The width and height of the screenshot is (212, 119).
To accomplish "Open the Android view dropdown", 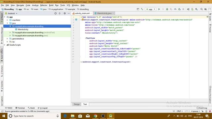I will [x=11, y=13].
